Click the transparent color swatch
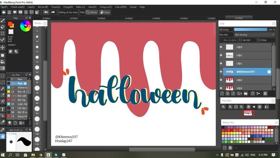280x158 pixels. coord(11,32)
